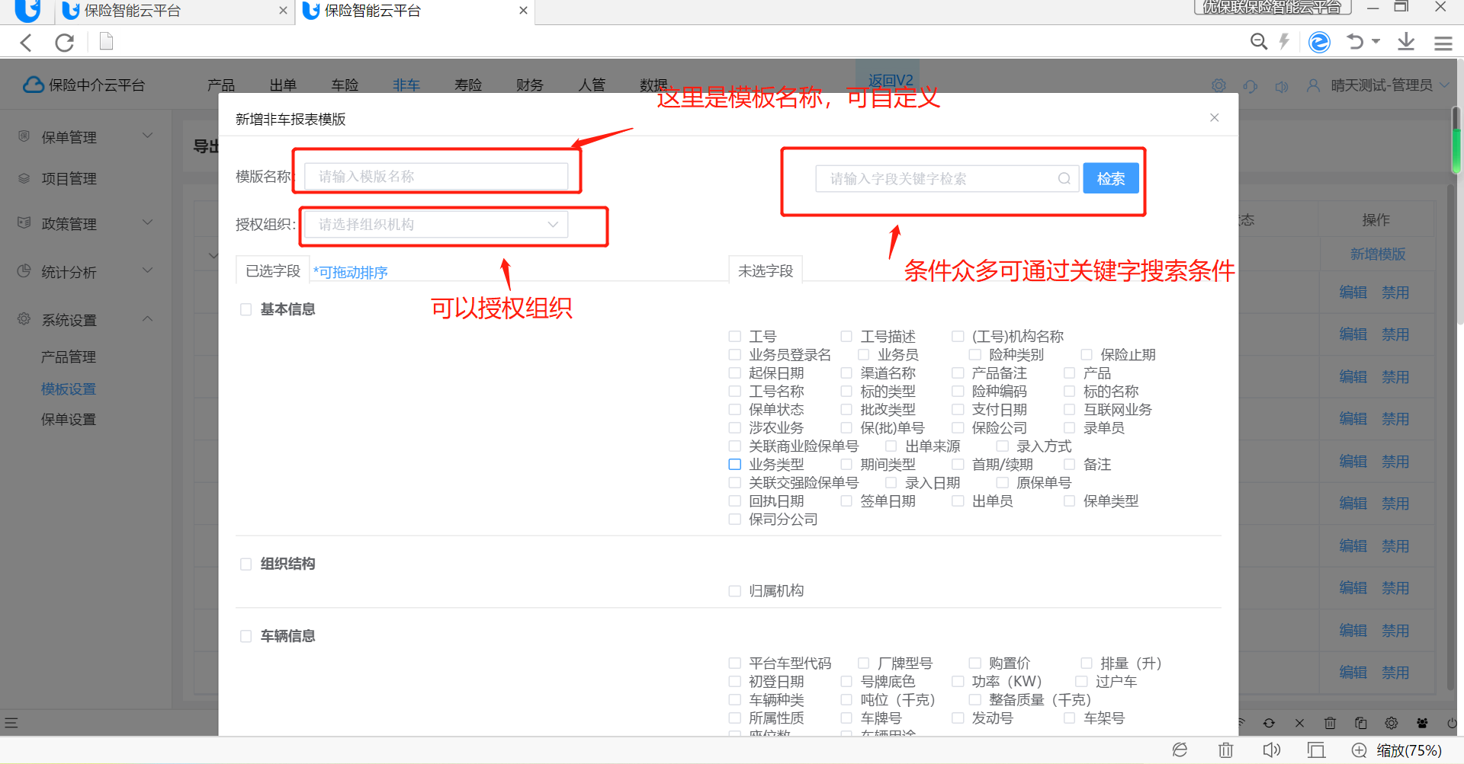Click the lightning speed-mode icon
The height and width of the screenshot is (764, 1464).
click(1285, 42)
